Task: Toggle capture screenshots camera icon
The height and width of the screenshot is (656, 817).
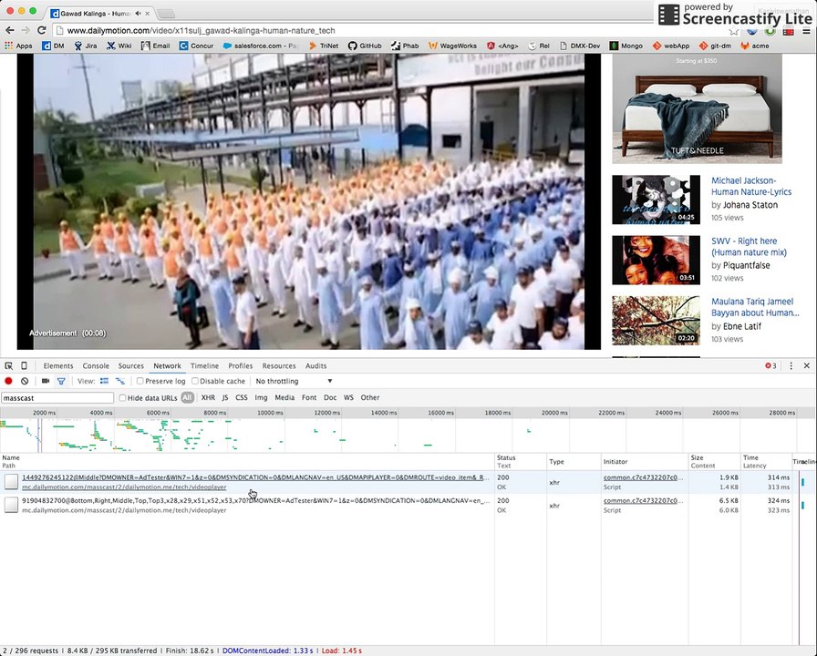Action: tap(46, 381)
